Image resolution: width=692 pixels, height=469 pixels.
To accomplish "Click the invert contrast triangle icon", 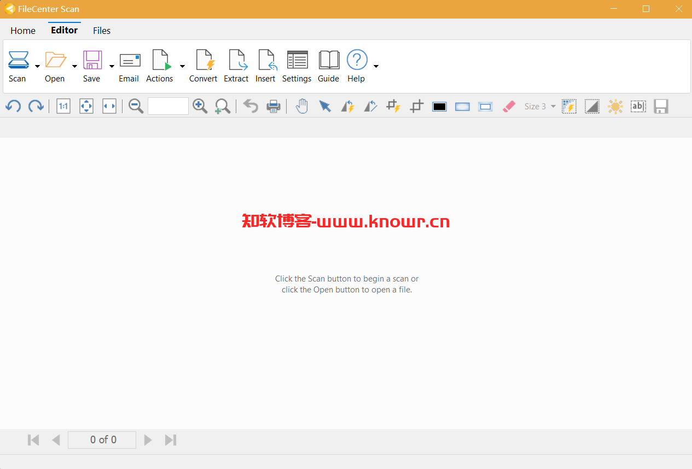I will 592,106.
